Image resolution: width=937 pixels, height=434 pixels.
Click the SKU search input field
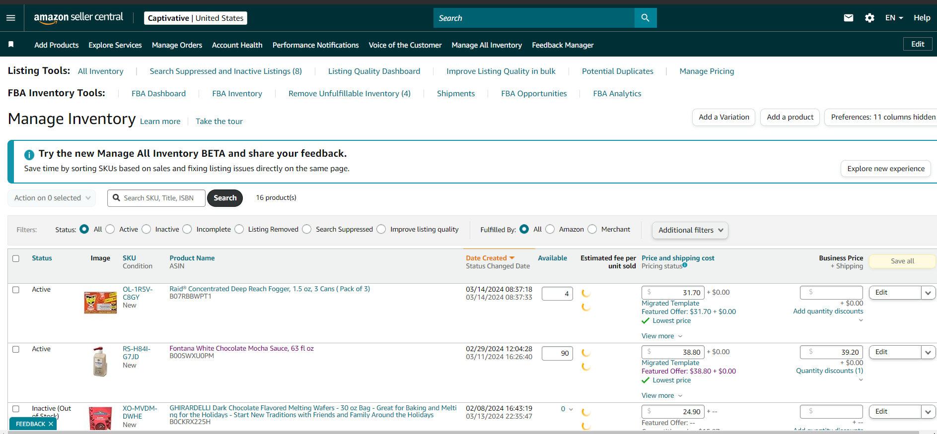pos(156,198)
